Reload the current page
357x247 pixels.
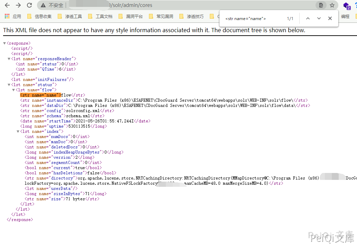click(29, 5)
